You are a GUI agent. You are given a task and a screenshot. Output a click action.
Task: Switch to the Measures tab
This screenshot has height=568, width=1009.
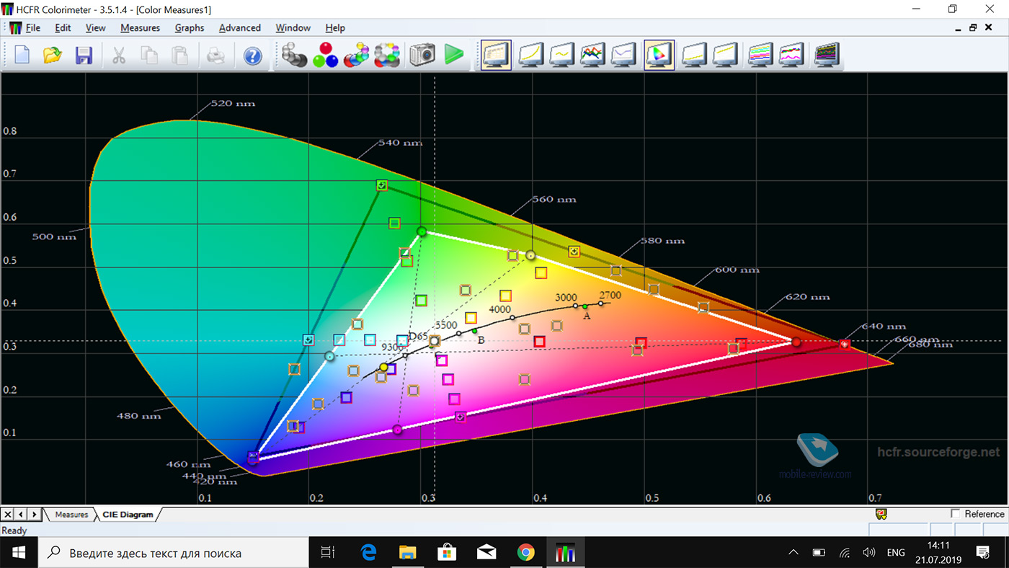click(x=71, y=515)
